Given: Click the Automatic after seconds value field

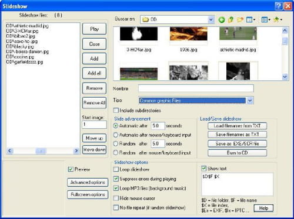Looking at the screenshot, I should pyautogui.click(x=158, y=126).
